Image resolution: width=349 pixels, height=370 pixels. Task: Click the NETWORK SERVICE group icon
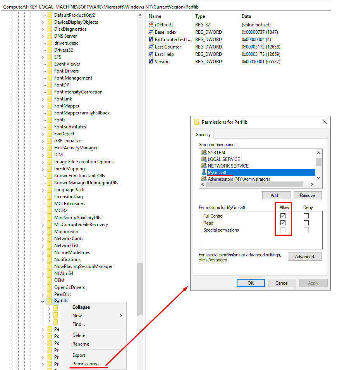pos(204,165)
